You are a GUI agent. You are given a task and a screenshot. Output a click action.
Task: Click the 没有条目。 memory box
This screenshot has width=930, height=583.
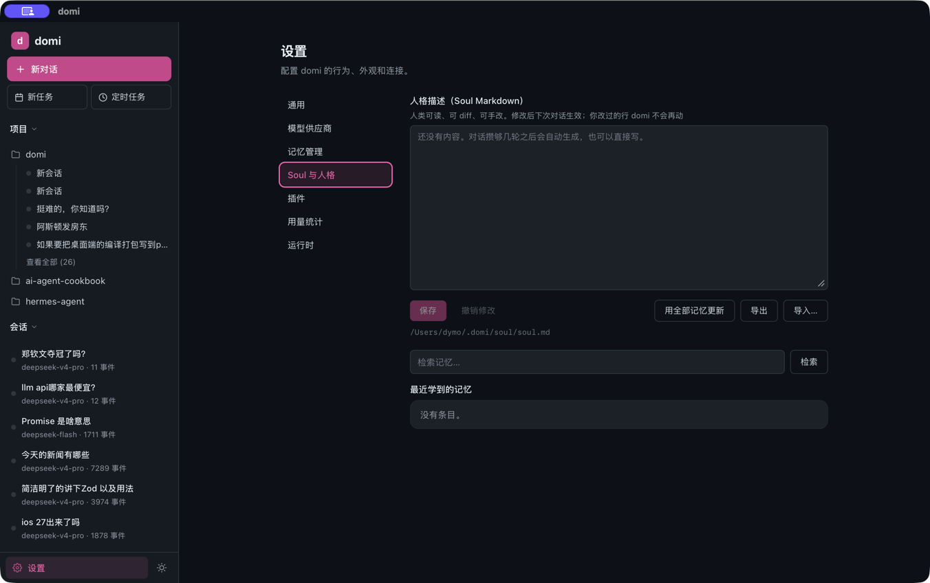click(x=619, y=415)
